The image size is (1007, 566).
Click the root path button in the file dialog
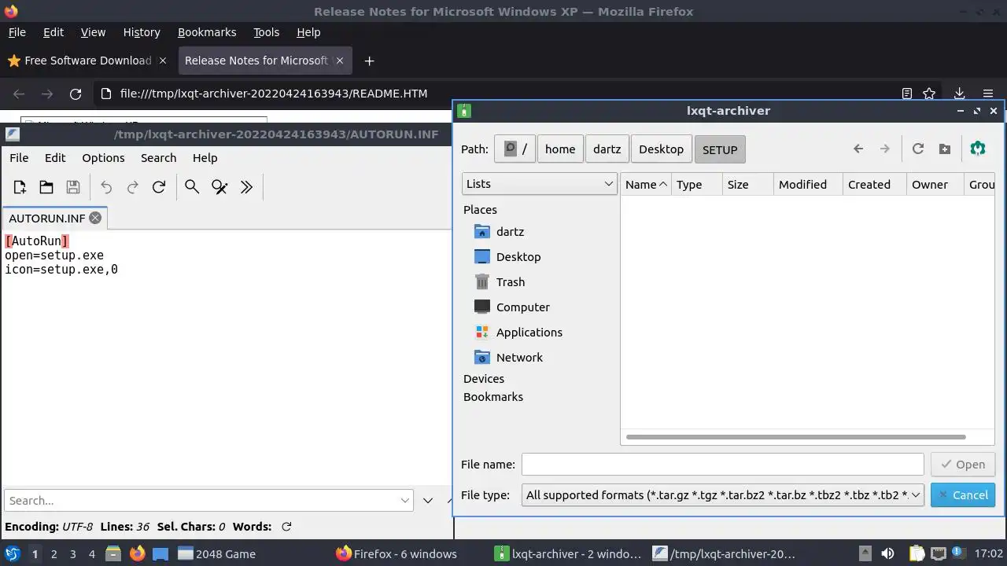click(515, 149)
